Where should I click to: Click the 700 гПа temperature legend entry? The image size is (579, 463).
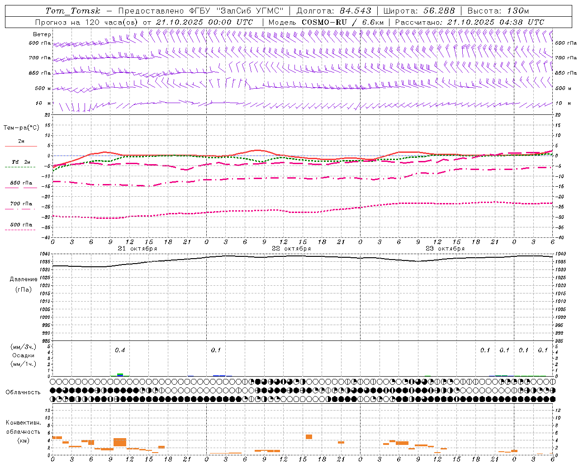click(x=21, y=204)
